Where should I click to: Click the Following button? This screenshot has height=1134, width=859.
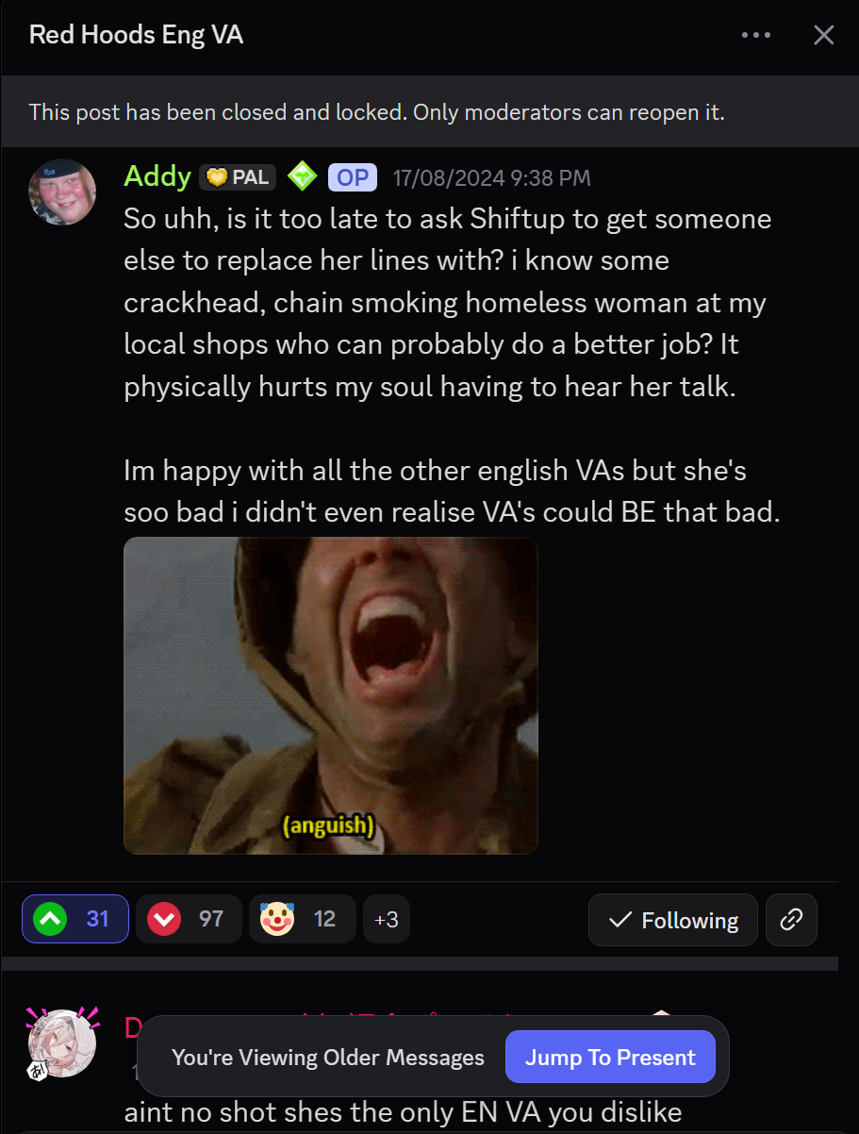[x=673, y=920]
